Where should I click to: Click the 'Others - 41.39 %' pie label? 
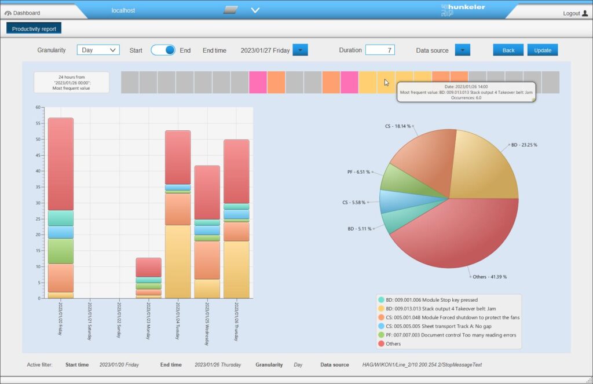coord(489,276)
